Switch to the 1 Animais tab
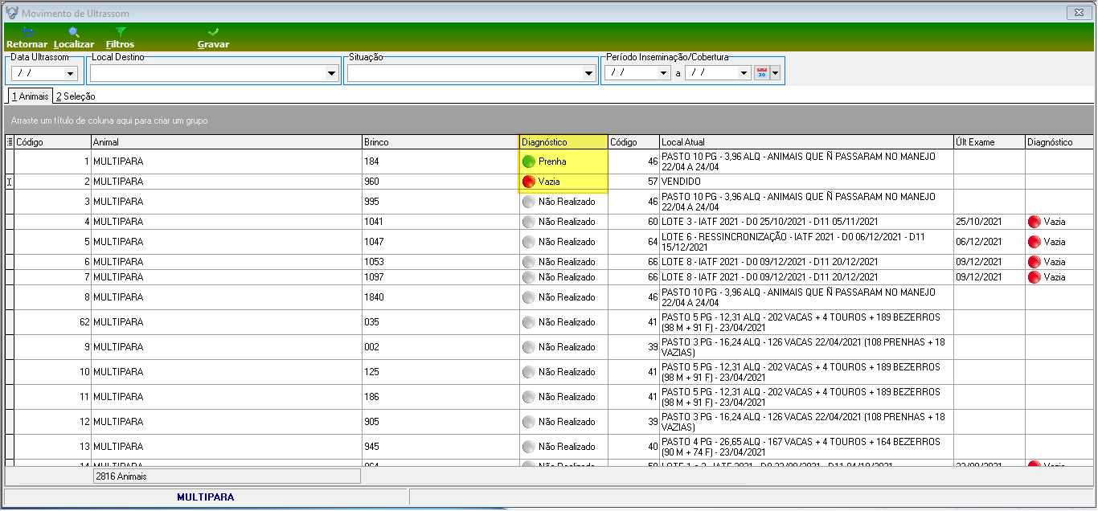Screen dimensions: 1098x511 [x=30, y=96]
